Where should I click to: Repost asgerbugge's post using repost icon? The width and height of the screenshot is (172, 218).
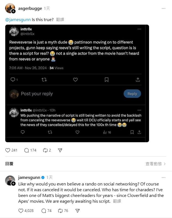[45, 150]
